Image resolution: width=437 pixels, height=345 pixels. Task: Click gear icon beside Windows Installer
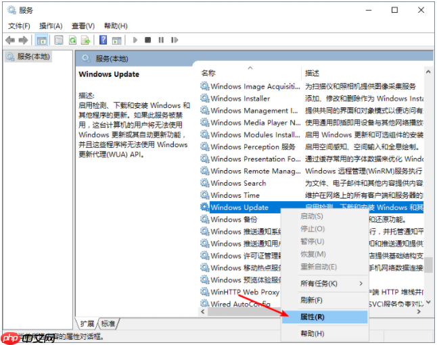[x=205, y=98]
